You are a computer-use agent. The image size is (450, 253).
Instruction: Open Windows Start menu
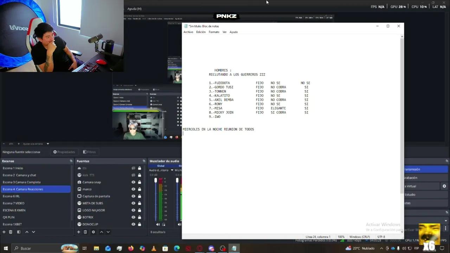pyautogui.click(x=5, y=248)
